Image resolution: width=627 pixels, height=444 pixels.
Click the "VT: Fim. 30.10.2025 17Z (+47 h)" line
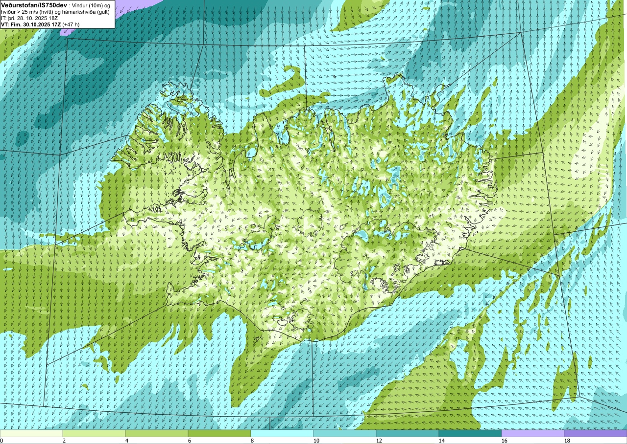41,24
